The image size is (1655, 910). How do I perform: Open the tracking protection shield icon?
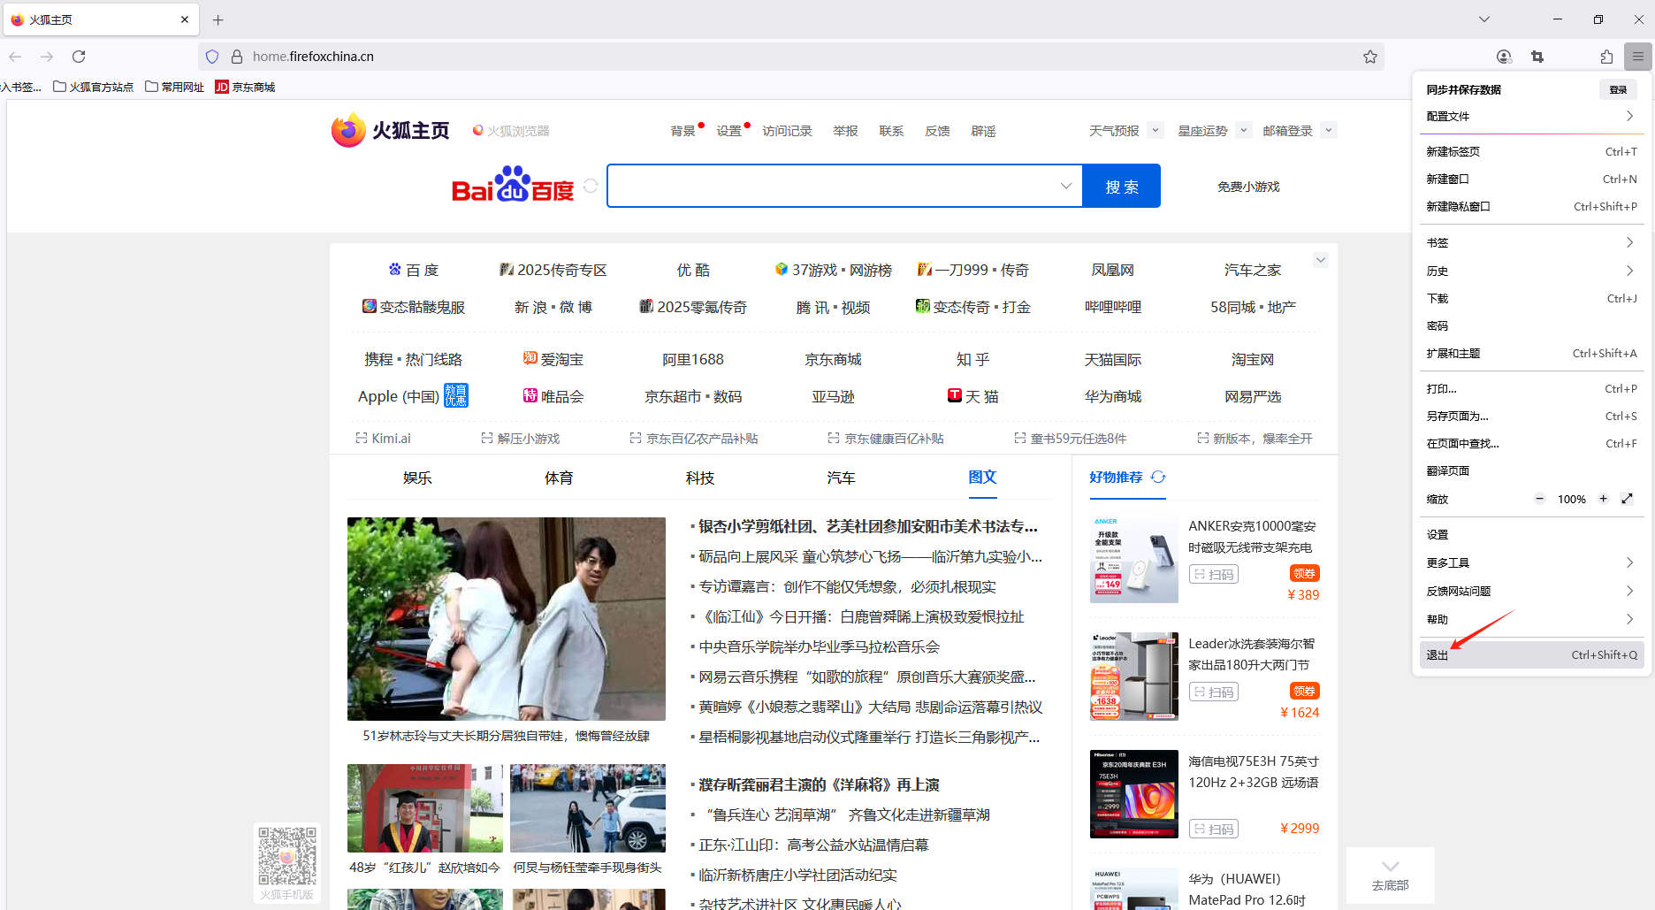tap(212, 57)
